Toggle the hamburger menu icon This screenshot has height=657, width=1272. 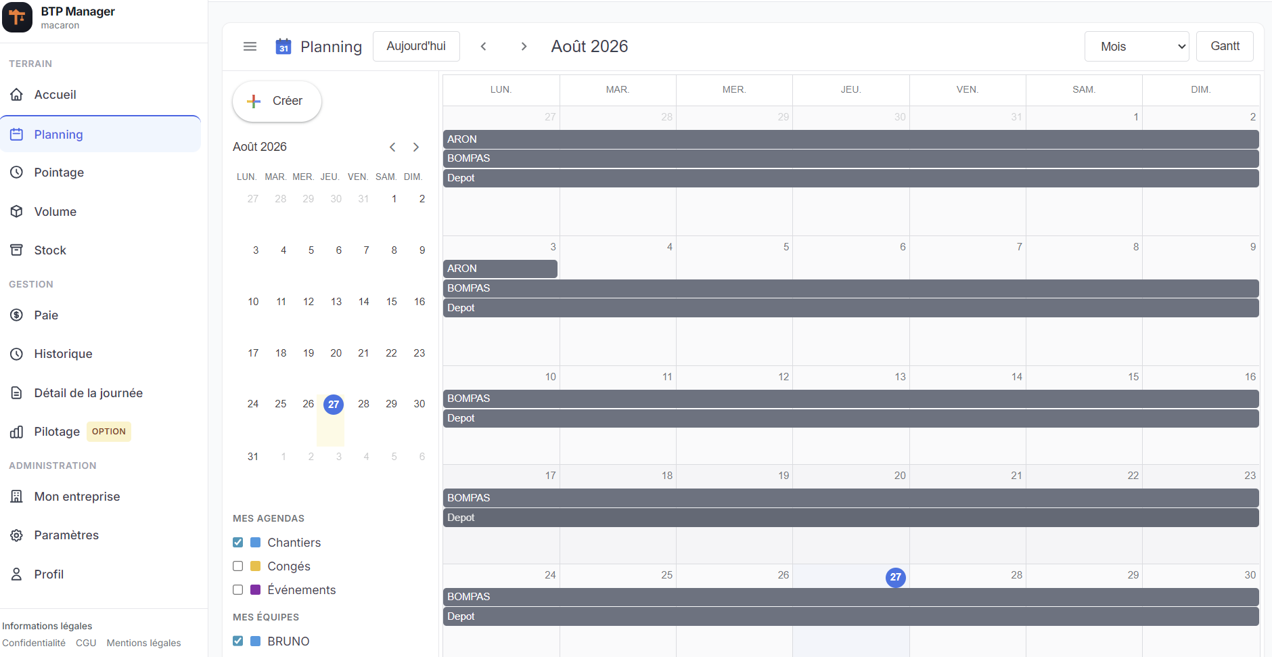pyautogui.click(x=250, y=47)
